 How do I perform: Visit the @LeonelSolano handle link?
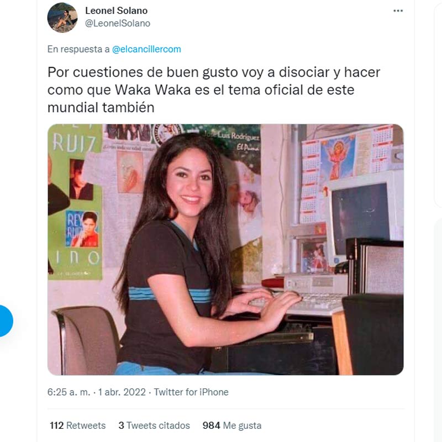(118, 23)
